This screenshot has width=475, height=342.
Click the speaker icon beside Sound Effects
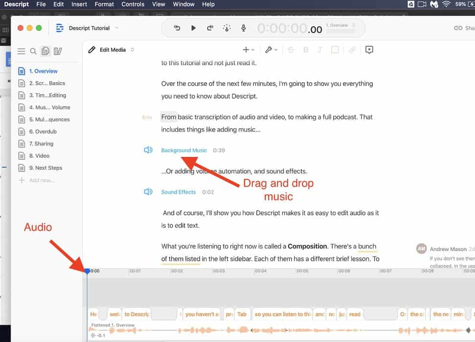[148, 192]
